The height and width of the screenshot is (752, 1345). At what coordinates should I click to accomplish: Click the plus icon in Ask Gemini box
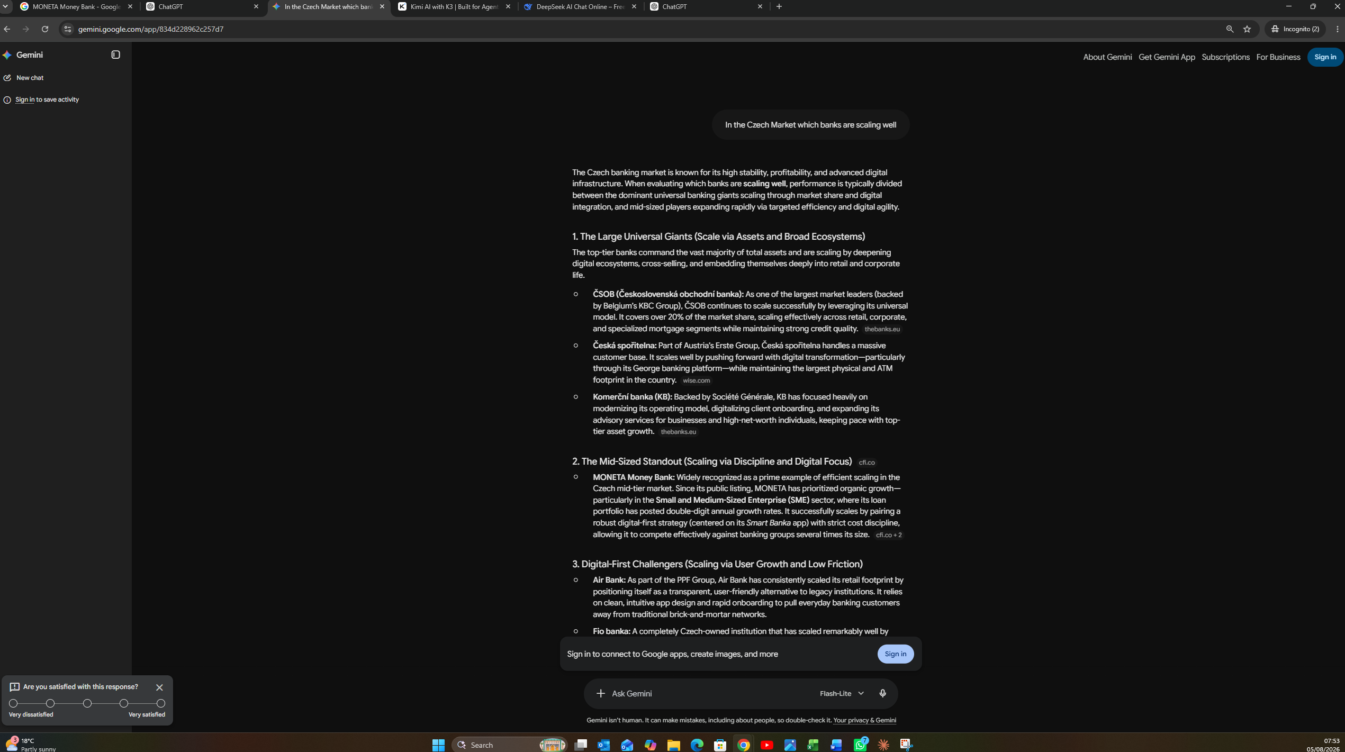(x=600, y=693)
